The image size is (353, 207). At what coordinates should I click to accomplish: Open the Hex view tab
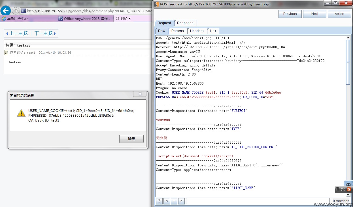213,31
